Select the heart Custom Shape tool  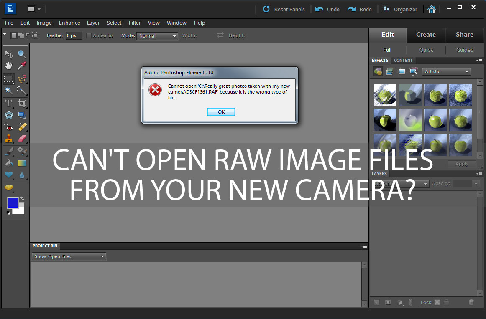coord(9,175)
